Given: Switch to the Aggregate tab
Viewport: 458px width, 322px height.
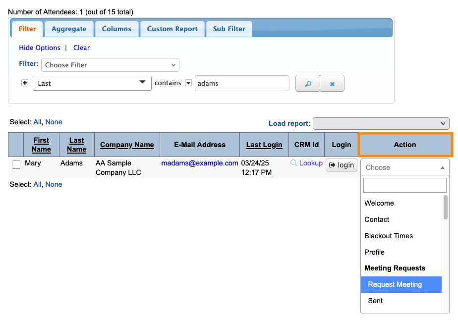Looking at the screenshot, I should click(x=69, y=29).
